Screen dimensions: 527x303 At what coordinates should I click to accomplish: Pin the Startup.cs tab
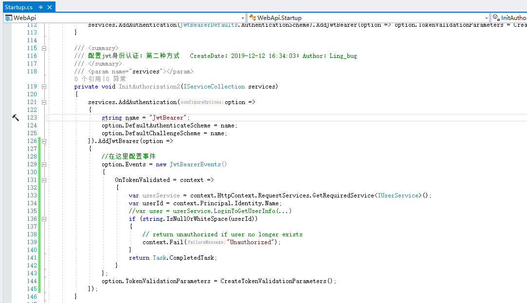pyautogui.click(x=40, y=7)
